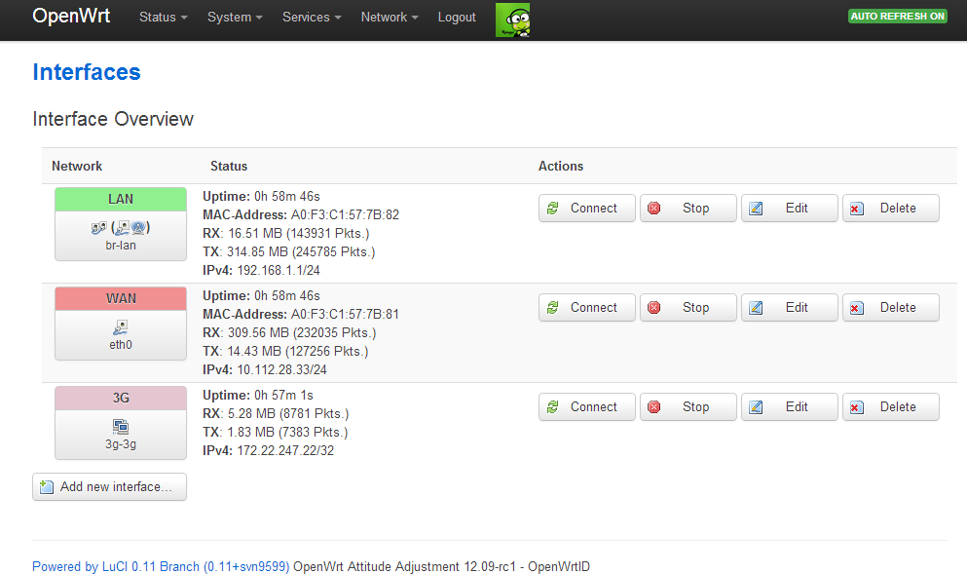
Task: Click the 3g-3g device label
Action: pyautogui.click(x=120, y=444)
